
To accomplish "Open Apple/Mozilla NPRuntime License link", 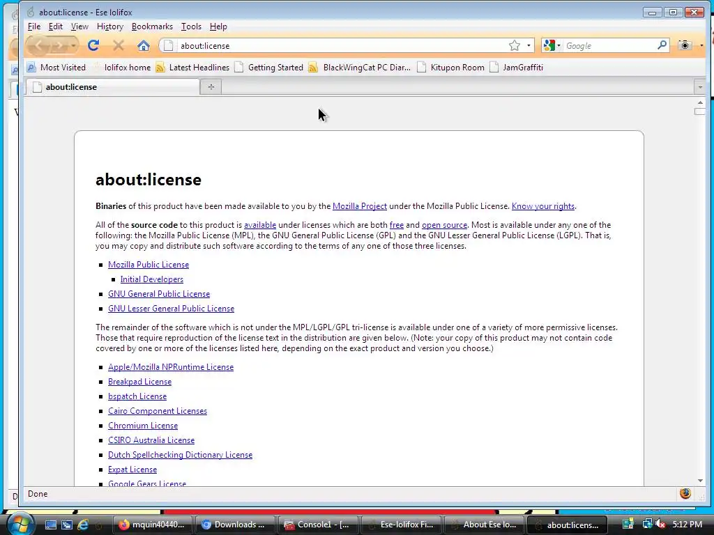I will click(x=171, y=366).
